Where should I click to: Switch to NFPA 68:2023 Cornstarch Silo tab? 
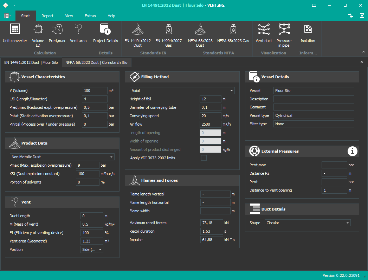(x=96, y=62)
